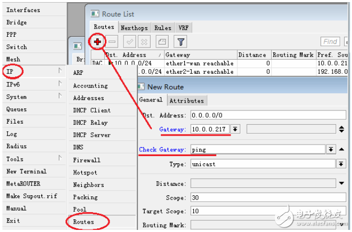The image size is (352, 232).
Task: Click the Dst. Address input field
Action: point(267,115)
